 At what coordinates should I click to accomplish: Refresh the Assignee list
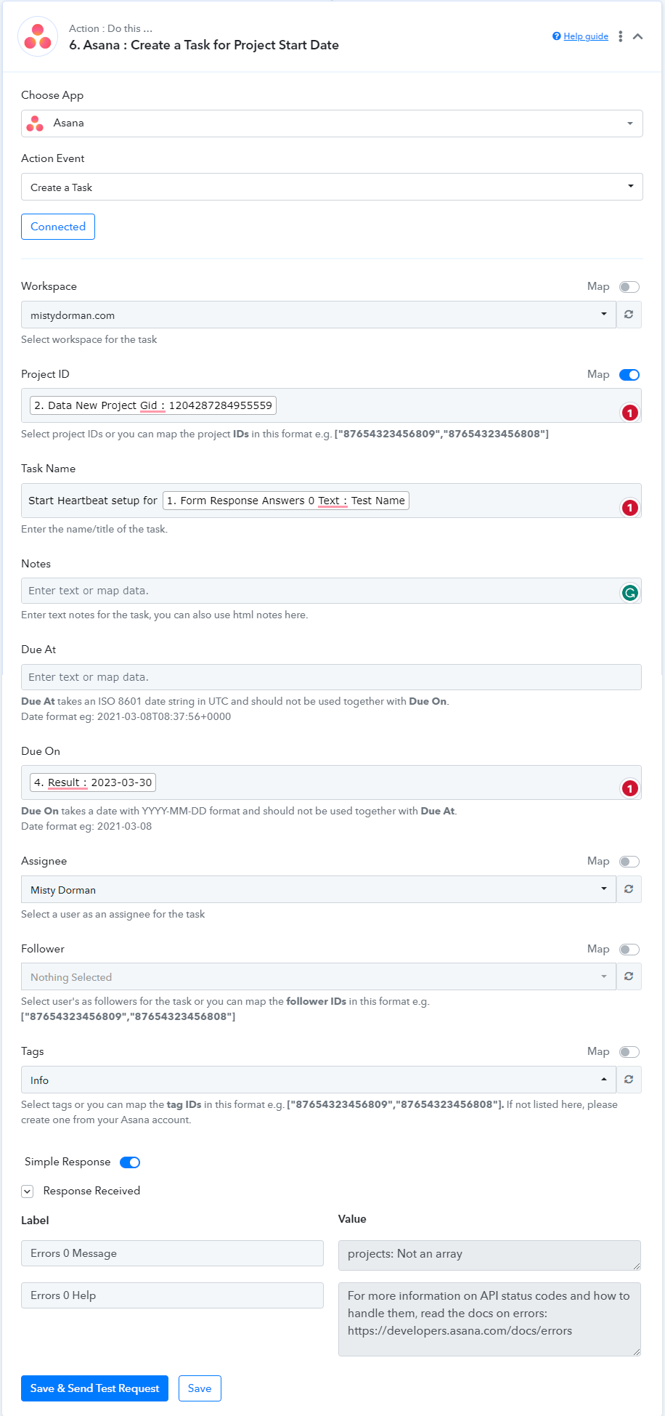(629, 889)
